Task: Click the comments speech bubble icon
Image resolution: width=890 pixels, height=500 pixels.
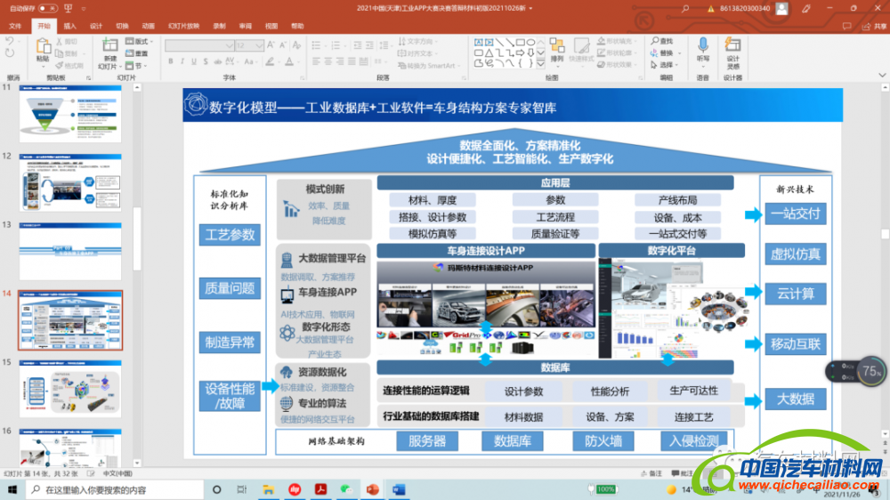Action: click(x=847, y=26)
